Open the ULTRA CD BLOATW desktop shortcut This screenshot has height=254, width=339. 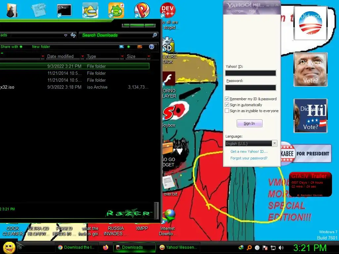38,231
